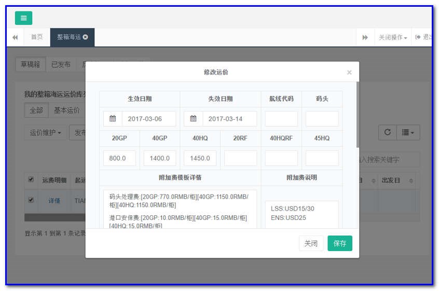Screen dimensions: 439x291
Task: Click the 运费明细 column header
Action: [54, 180]
